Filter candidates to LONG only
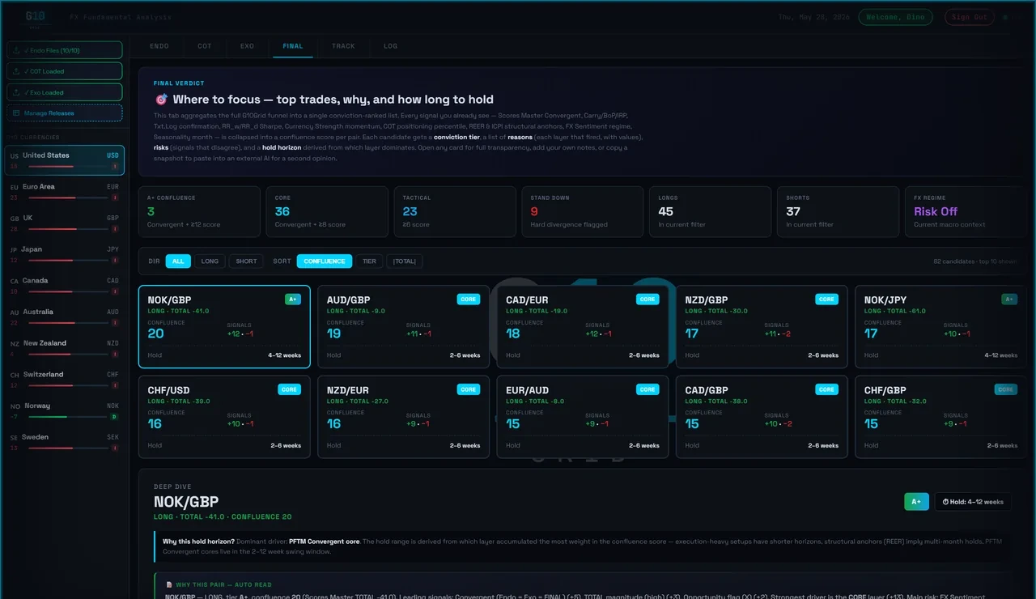Image resolution: width=1036 pixels, height=599 pixels. click(210, 261)
